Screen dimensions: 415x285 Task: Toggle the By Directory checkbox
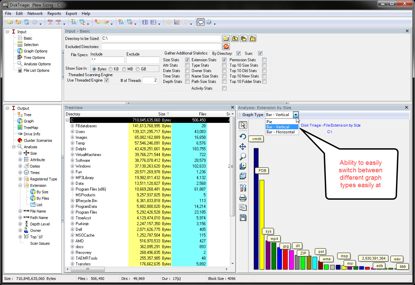238,53
